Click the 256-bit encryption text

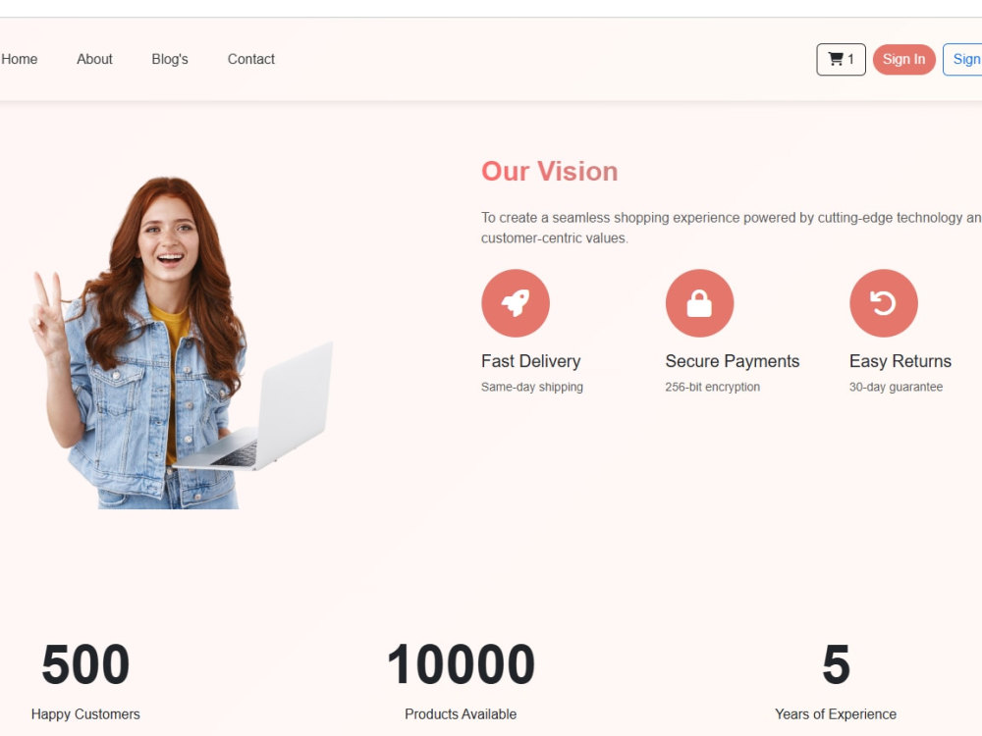(x=713, y=387)
